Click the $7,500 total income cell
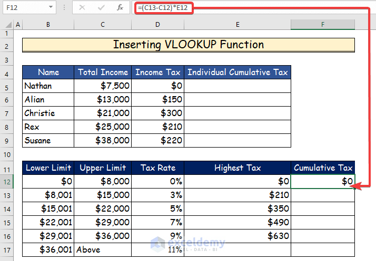 (x=103, y=86)
